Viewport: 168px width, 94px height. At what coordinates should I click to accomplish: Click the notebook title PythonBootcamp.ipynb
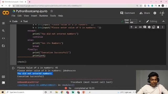coord(31,11)
